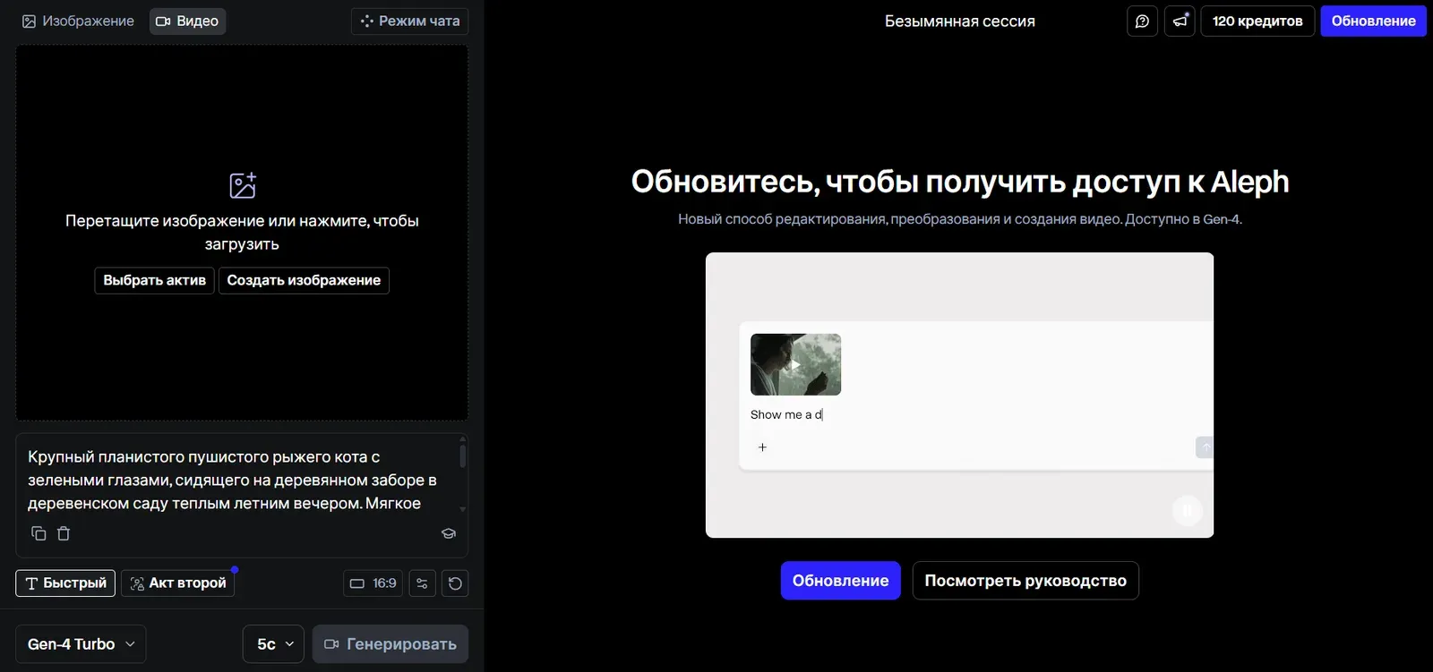Select the Видео tab
The image size is (1433, 672).
(187, 21)
